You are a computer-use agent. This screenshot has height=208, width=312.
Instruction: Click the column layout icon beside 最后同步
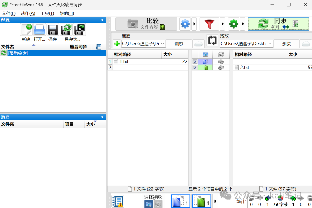coord(99,47)
